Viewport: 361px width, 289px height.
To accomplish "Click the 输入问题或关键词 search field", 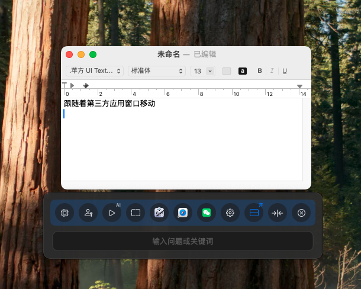I will coord(182,241).
